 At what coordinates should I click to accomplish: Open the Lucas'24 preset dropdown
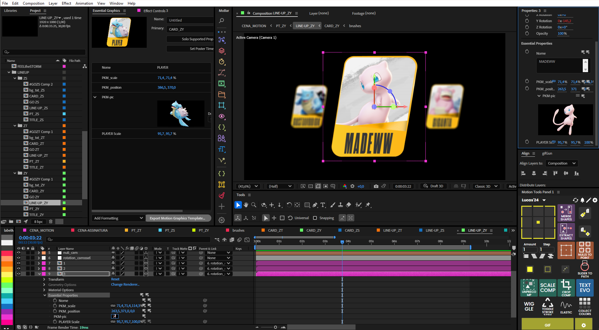pos(544,200)
